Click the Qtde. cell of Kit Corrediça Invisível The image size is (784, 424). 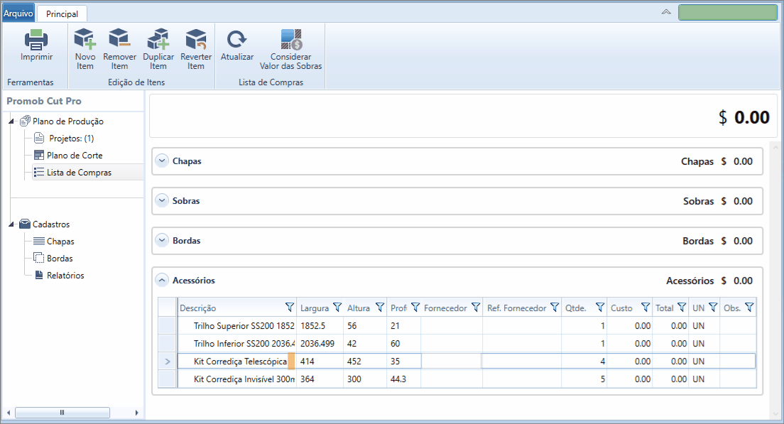(584, 379)
